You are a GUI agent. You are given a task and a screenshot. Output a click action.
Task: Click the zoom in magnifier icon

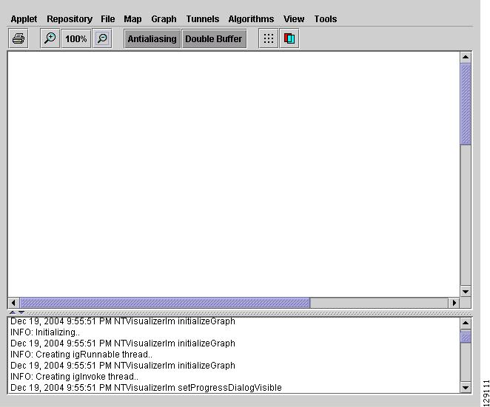(50, 38)
